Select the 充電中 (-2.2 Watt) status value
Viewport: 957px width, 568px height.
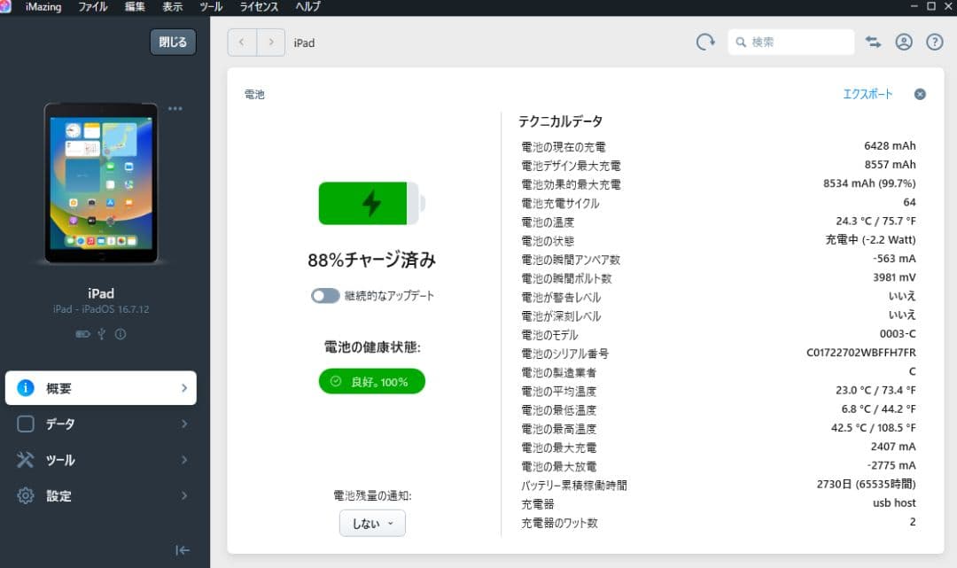870,240
